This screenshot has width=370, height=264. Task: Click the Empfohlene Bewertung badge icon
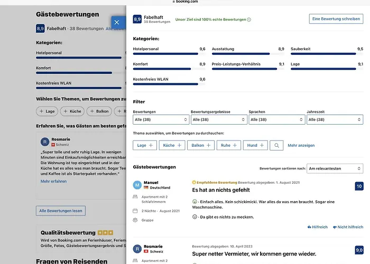point(194,182)
